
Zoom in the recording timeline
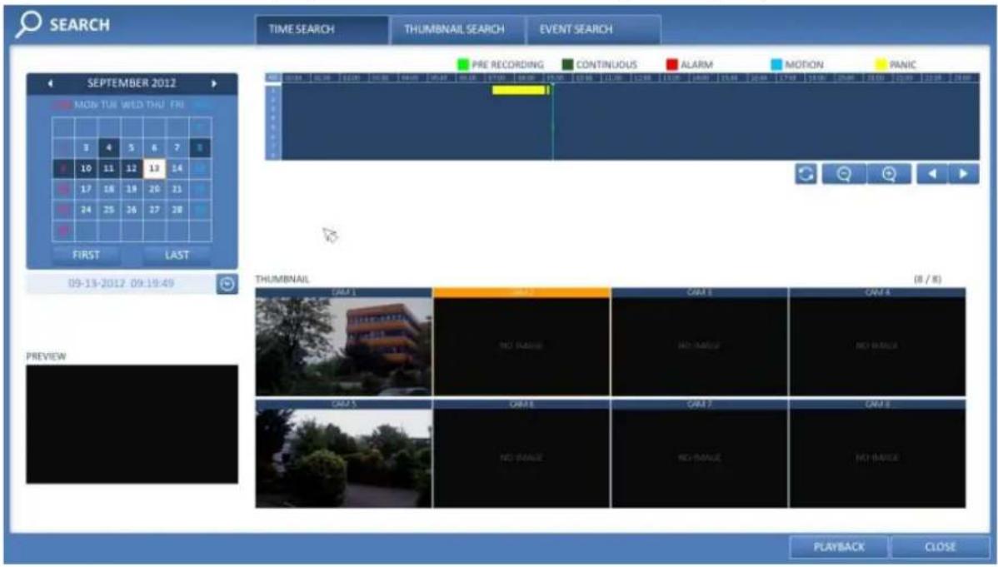coord(889,174)
